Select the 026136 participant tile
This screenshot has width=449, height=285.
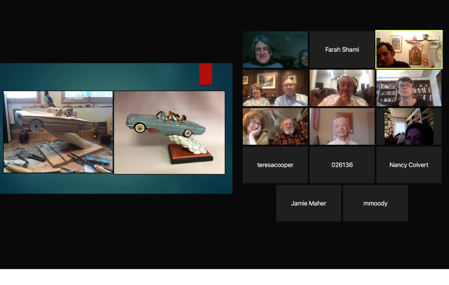click(x=342, y=165)
